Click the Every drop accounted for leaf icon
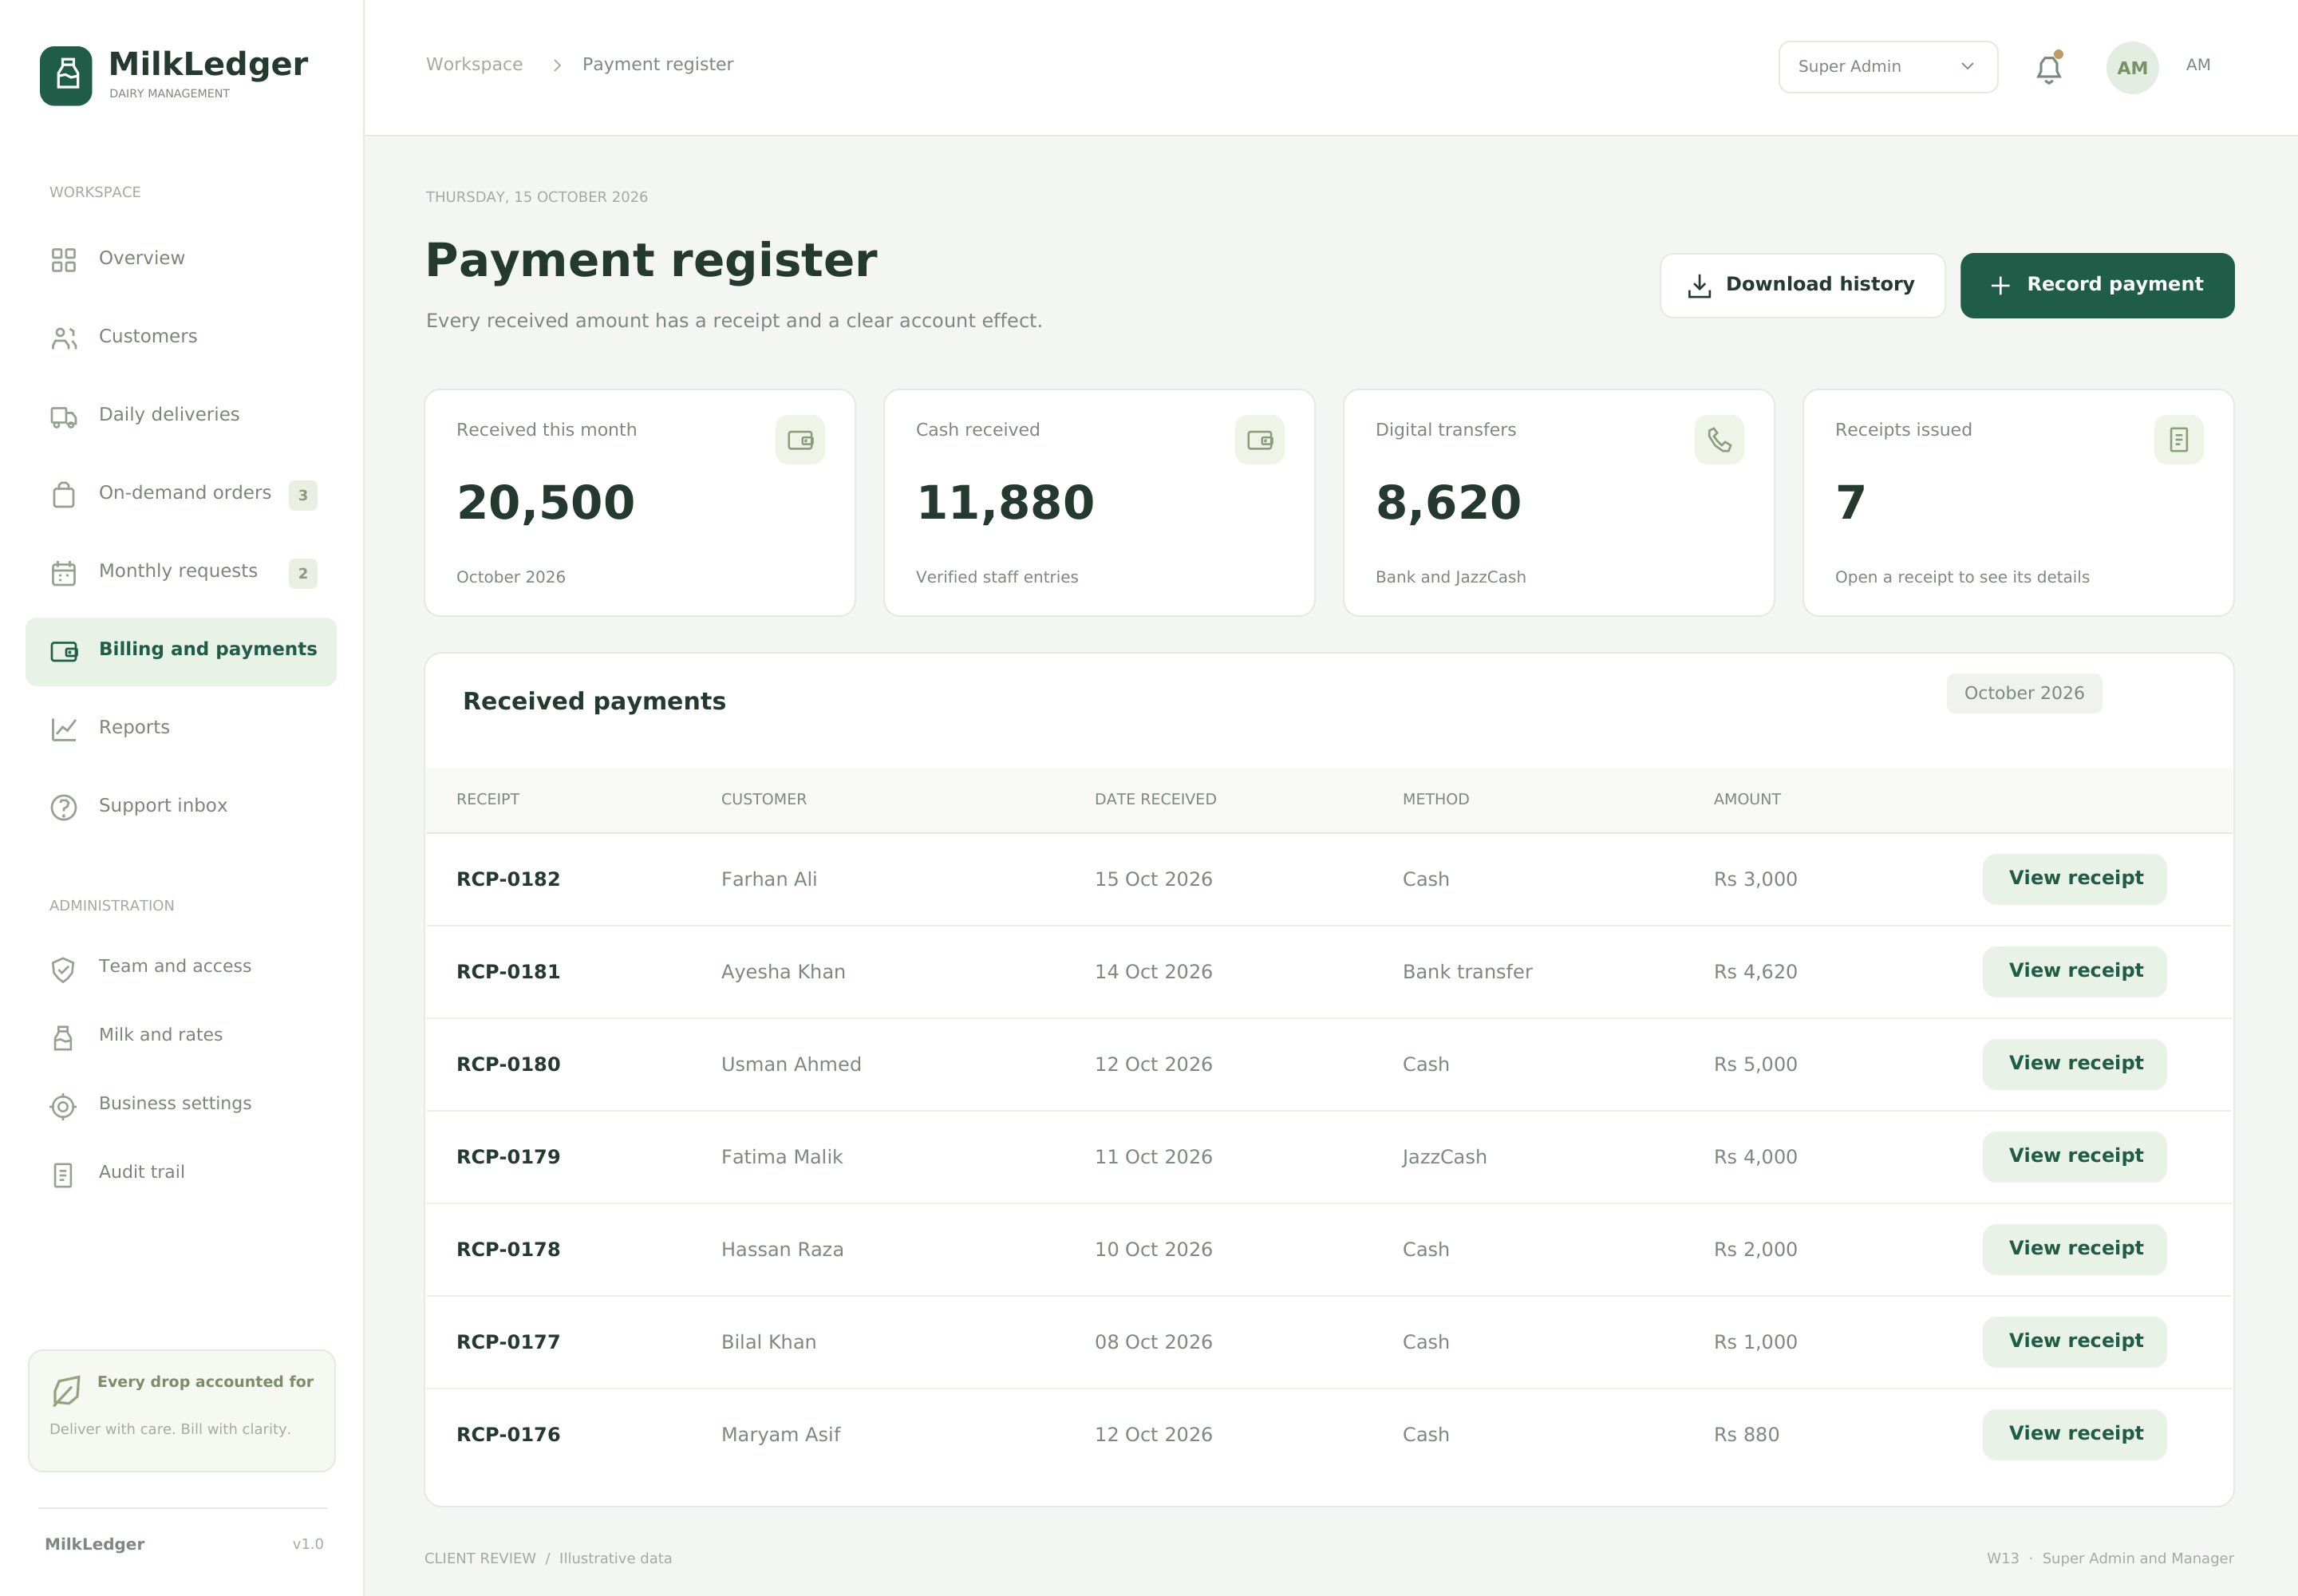The height and width of the screenshot is (1596, 2298). pos(66,1391)
